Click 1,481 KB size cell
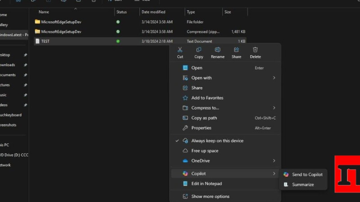 pyautogui.click(x=238, y=31)
